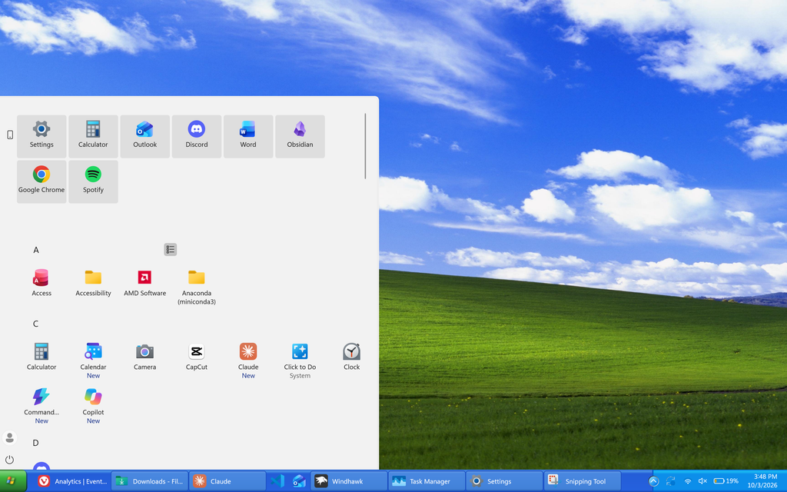Launch Obsidian from pinned tiles
The image size is (787, 492).
pyautogui.click(x=301, y=137)
